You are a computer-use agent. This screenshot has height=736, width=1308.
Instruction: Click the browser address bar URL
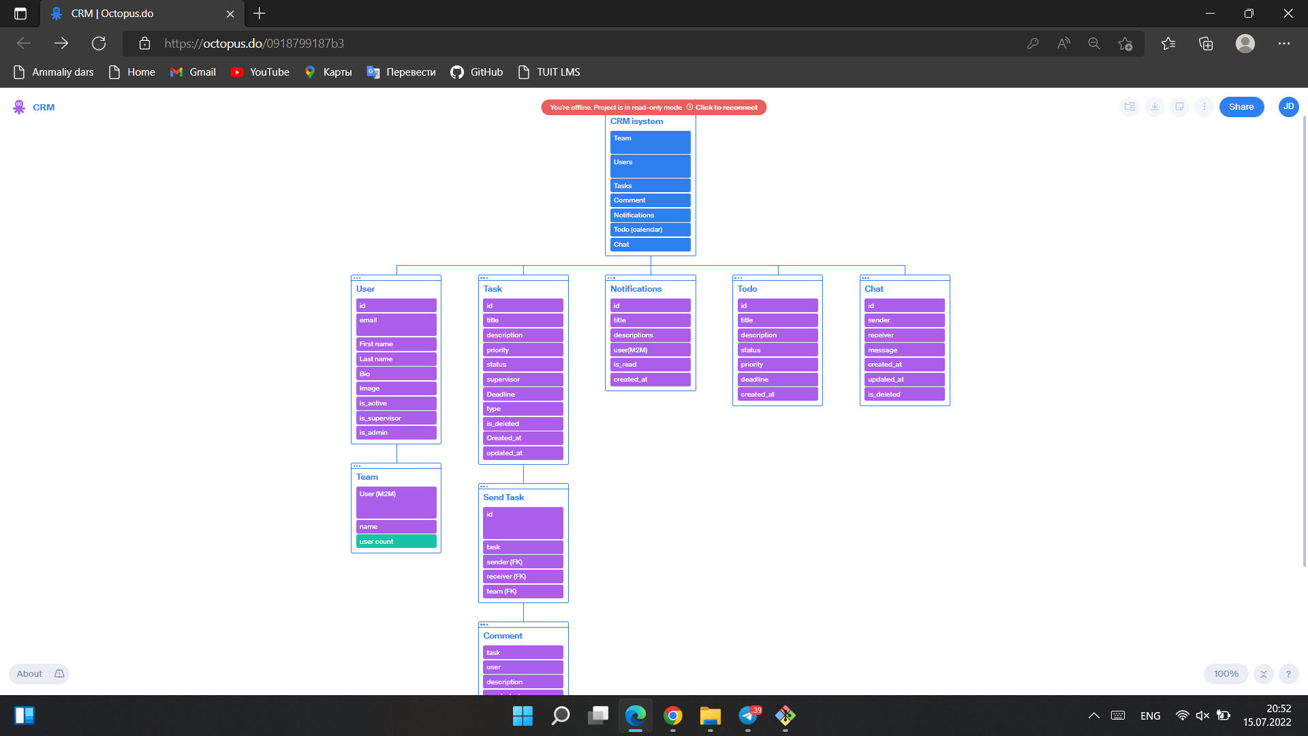coord(254,44)
